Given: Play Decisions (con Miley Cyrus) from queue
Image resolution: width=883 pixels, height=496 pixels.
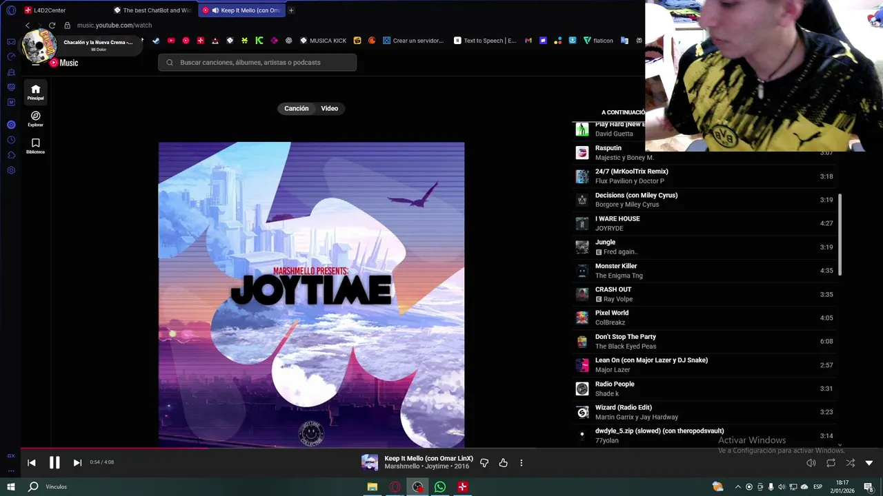Looking at the screenshot, I should point(704,200).
